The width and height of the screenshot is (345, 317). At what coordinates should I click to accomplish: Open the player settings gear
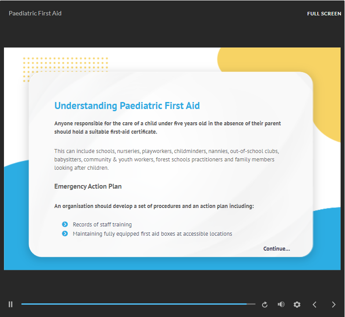297,304
